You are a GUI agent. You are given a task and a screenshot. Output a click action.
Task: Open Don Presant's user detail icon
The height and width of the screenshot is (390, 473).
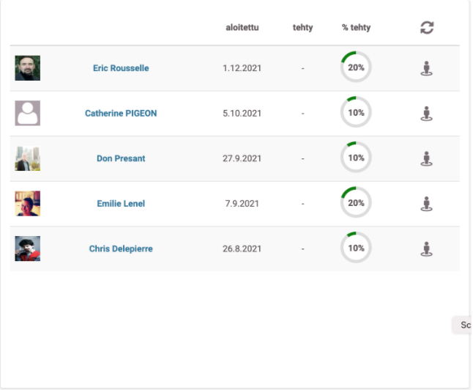pos(427,158)
